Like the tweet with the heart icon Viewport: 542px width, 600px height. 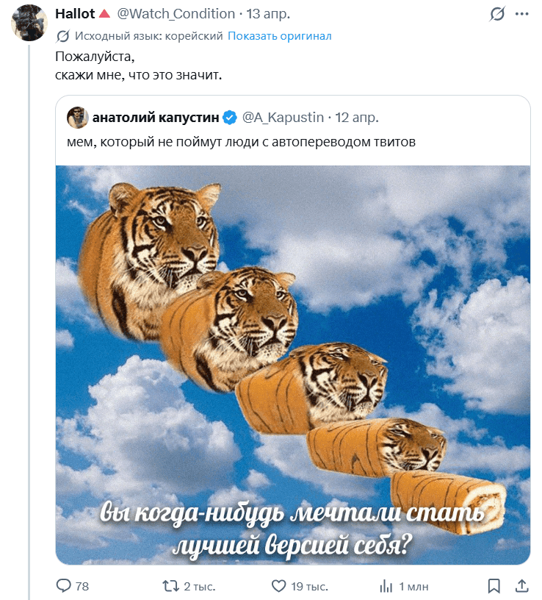(x=278, y=586)
